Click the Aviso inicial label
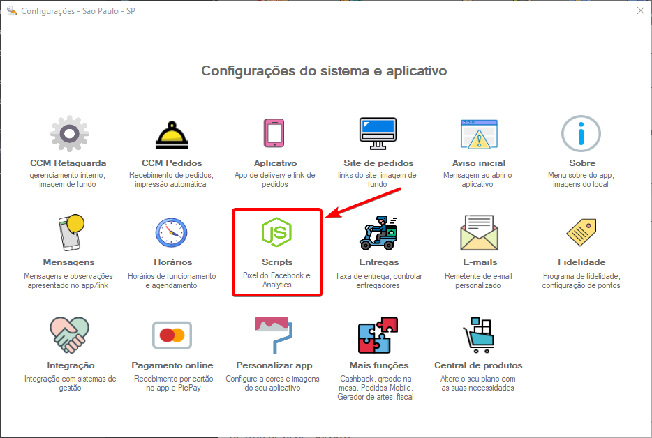 [x=479, y=163]
